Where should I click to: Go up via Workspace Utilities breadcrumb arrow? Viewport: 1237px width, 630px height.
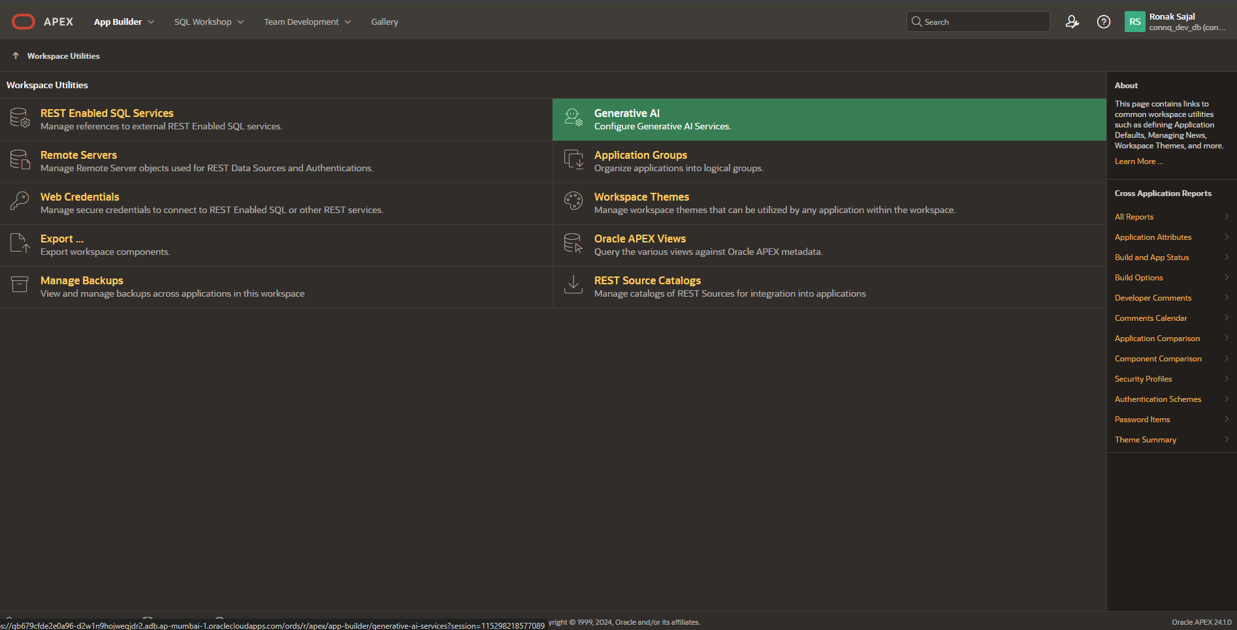16,56
